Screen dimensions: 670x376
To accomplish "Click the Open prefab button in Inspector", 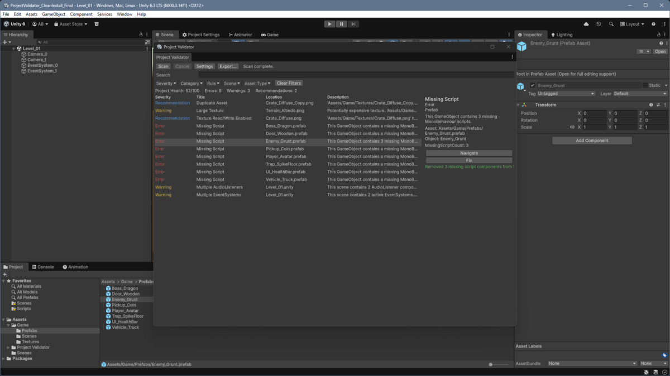I will (661, 51).
